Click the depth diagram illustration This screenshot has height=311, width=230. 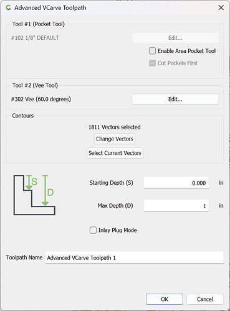(x=34, y=195)
